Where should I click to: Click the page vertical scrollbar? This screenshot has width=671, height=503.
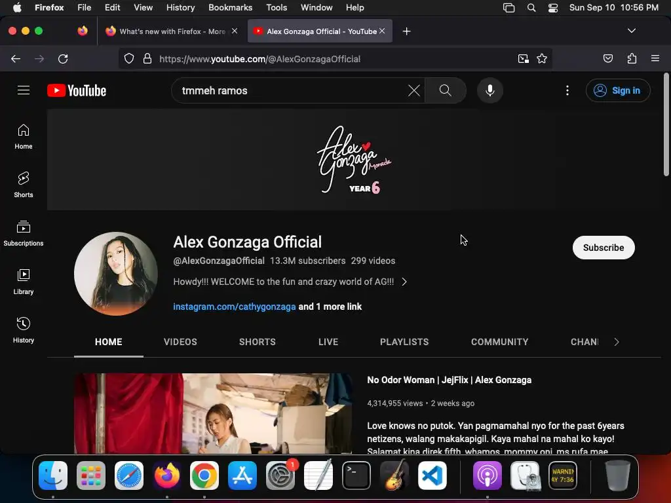(666, 124)
